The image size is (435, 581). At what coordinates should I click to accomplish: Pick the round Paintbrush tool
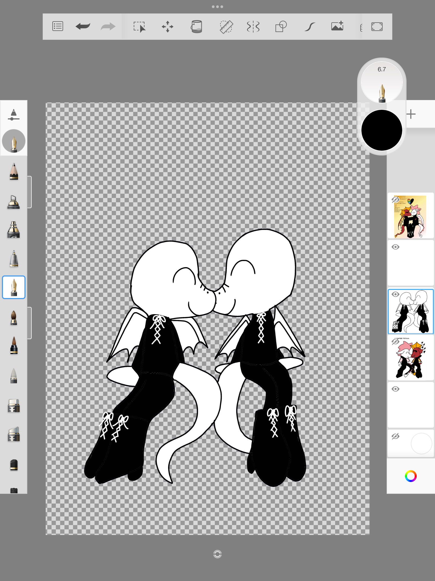pyautogui.click(x=14, y=318)
